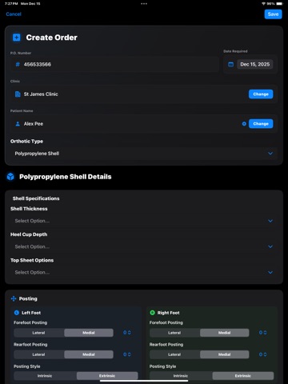
Task: Click the green Right Foot indicator icon
Action: [152, 313]
